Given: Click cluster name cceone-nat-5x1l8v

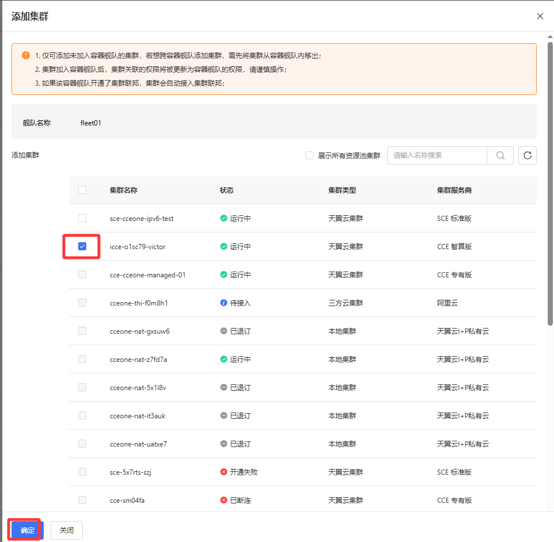Looking at the screenshot, I should 138,388.
